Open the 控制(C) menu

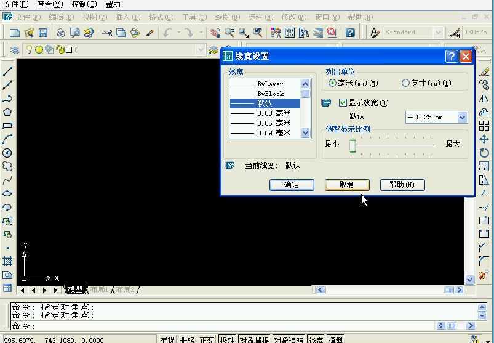pyautogui.click(x=84, y=4)
